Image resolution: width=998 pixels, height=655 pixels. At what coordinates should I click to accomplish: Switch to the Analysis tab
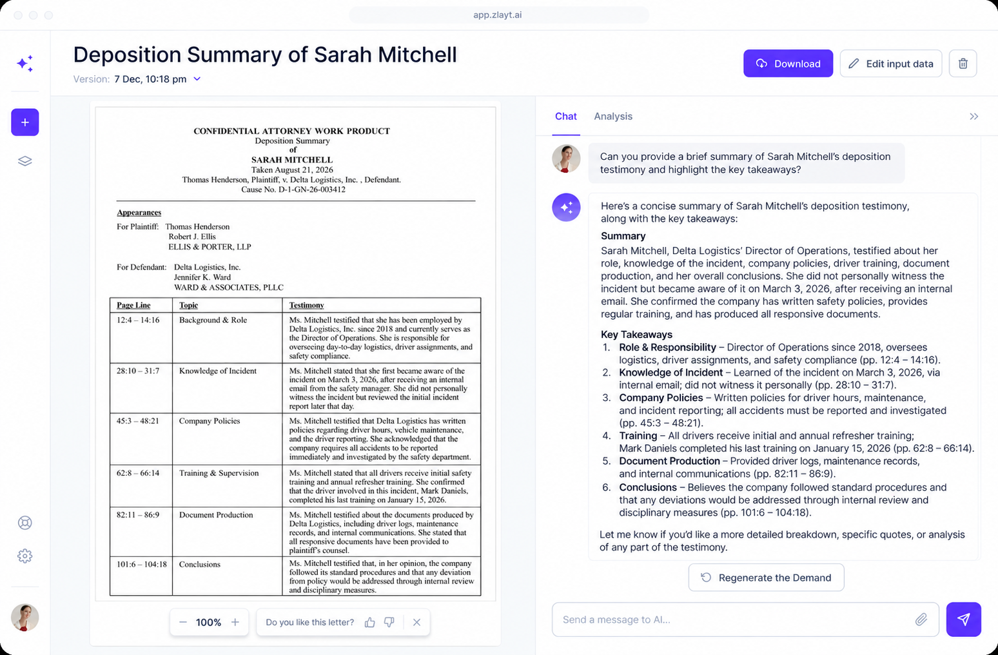(x=613, y=117)
